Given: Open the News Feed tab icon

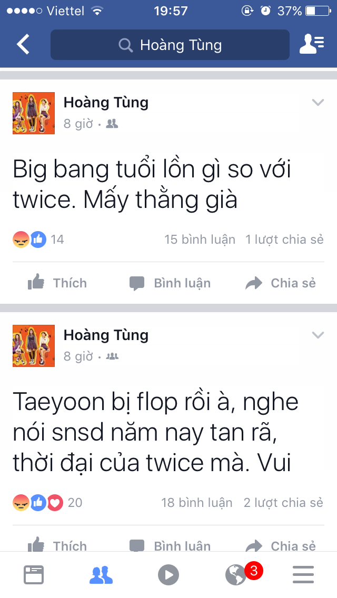Looking at the screenshot, I should (34, 575).
